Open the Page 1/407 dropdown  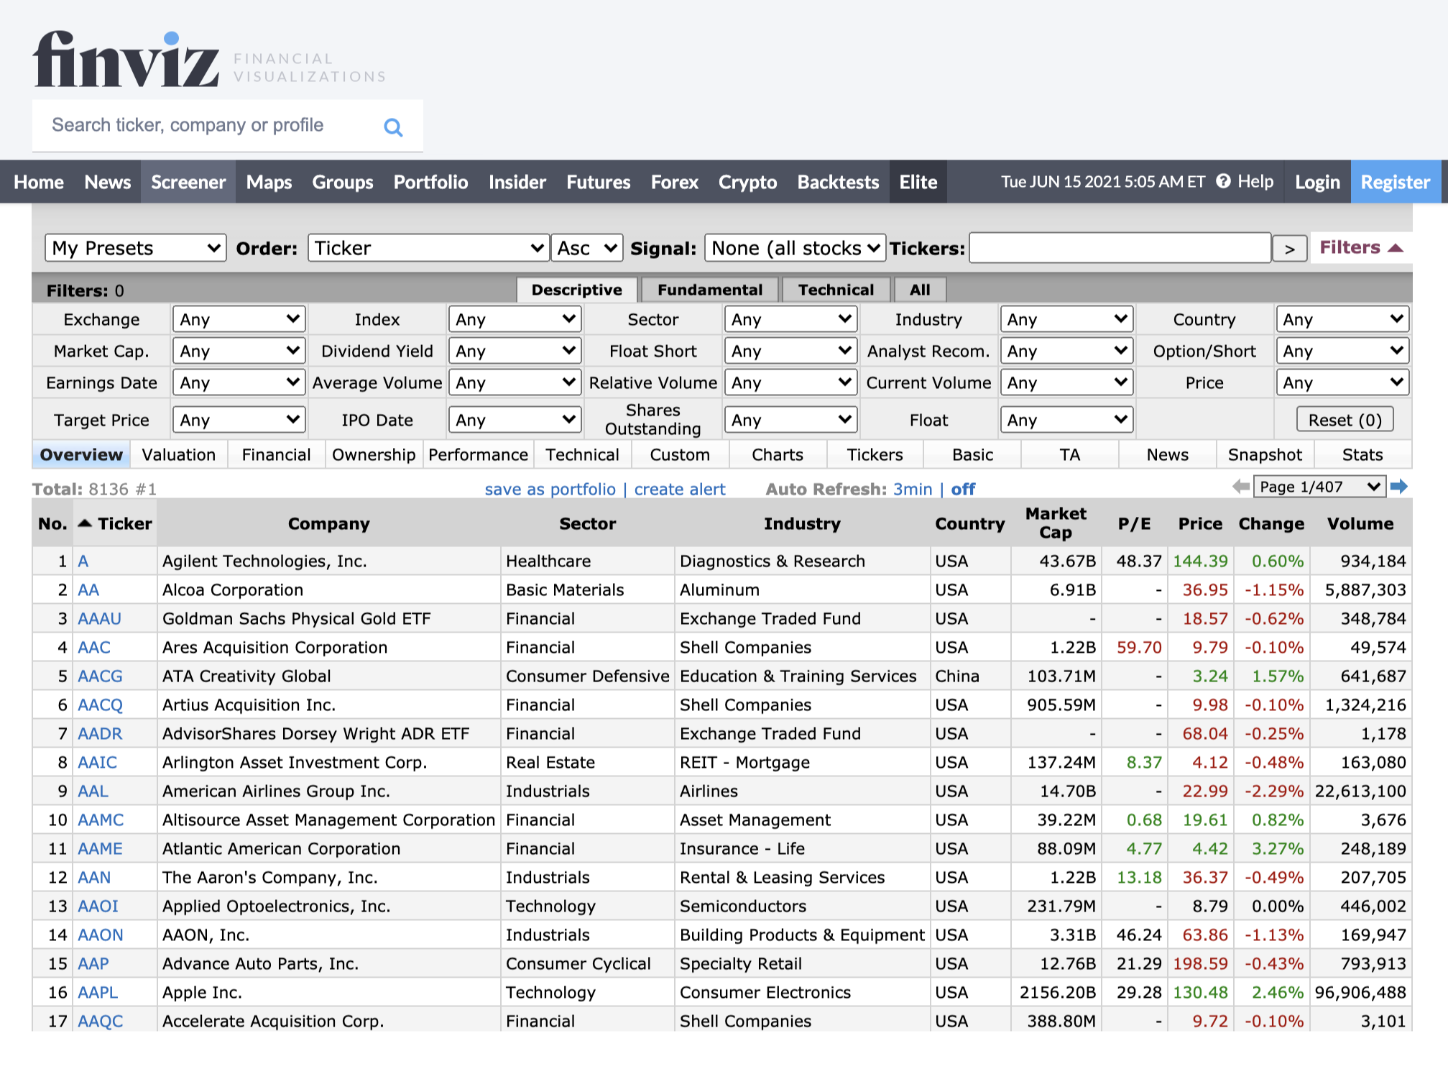coord(1319,487)
